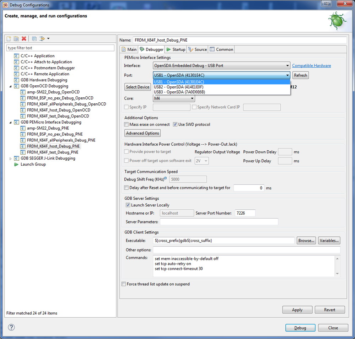Choose USB1 - OpenSDA (41301E4C) in list
The image size is (355, 339).
(x=222, y=82)
